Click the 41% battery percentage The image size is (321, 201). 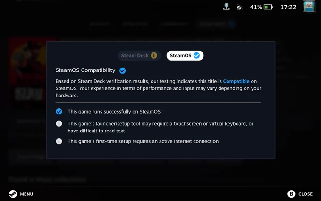pos(256,7)
